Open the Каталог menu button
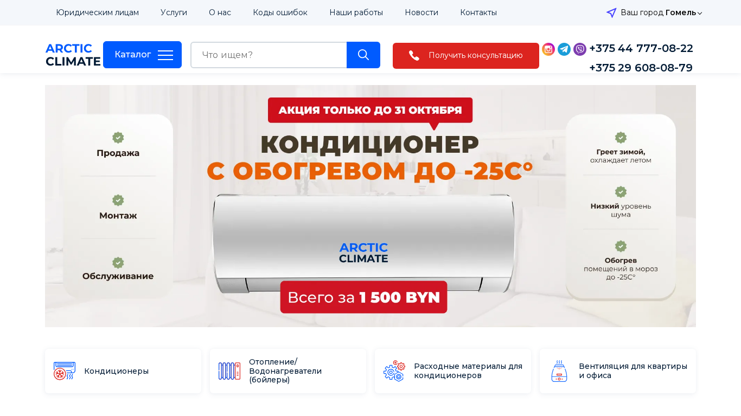Viewport: 741px width, 416px height. tap(142, 55)
